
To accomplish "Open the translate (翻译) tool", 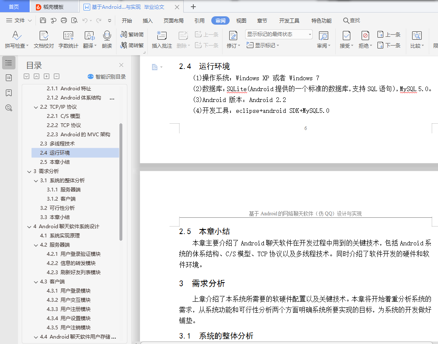I will (90, 39).
